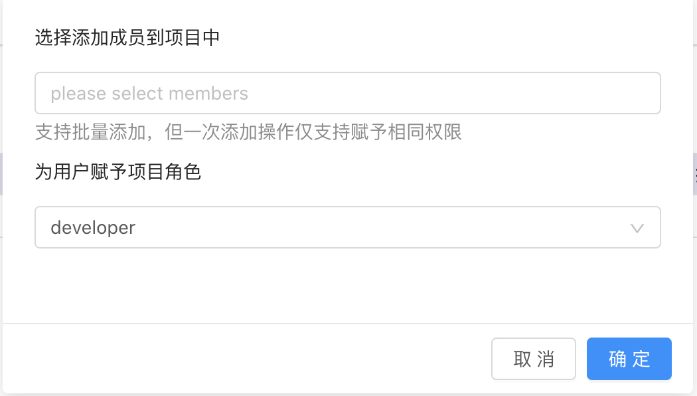Click the chevron arrow in the developer dropdown

pos(637,229)
